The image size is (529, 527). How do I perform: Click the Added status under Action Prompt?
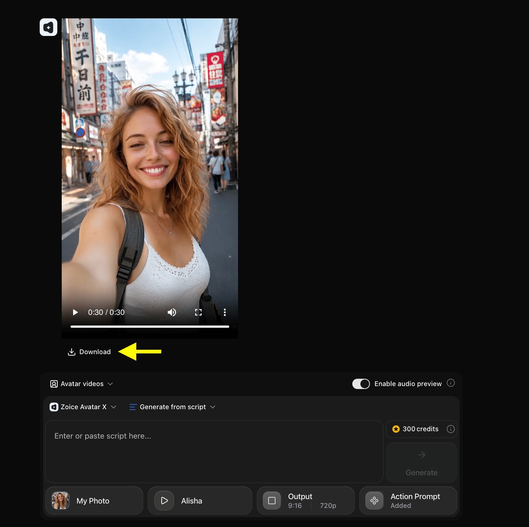401,506
